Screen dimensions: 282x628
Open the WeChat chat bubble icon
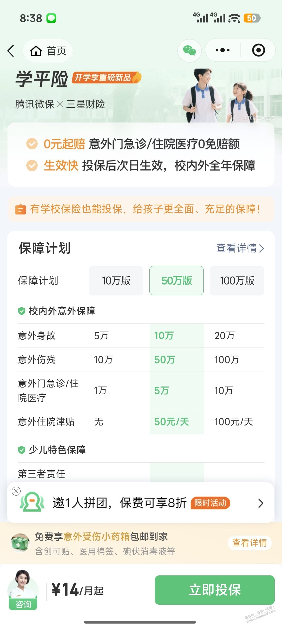tap(189, 51)
